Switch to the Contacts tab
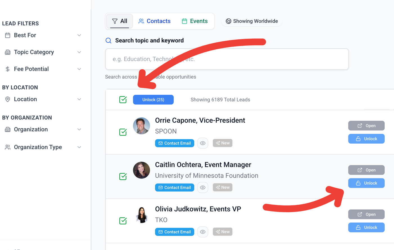394x250 pixels. coord(155,21)
